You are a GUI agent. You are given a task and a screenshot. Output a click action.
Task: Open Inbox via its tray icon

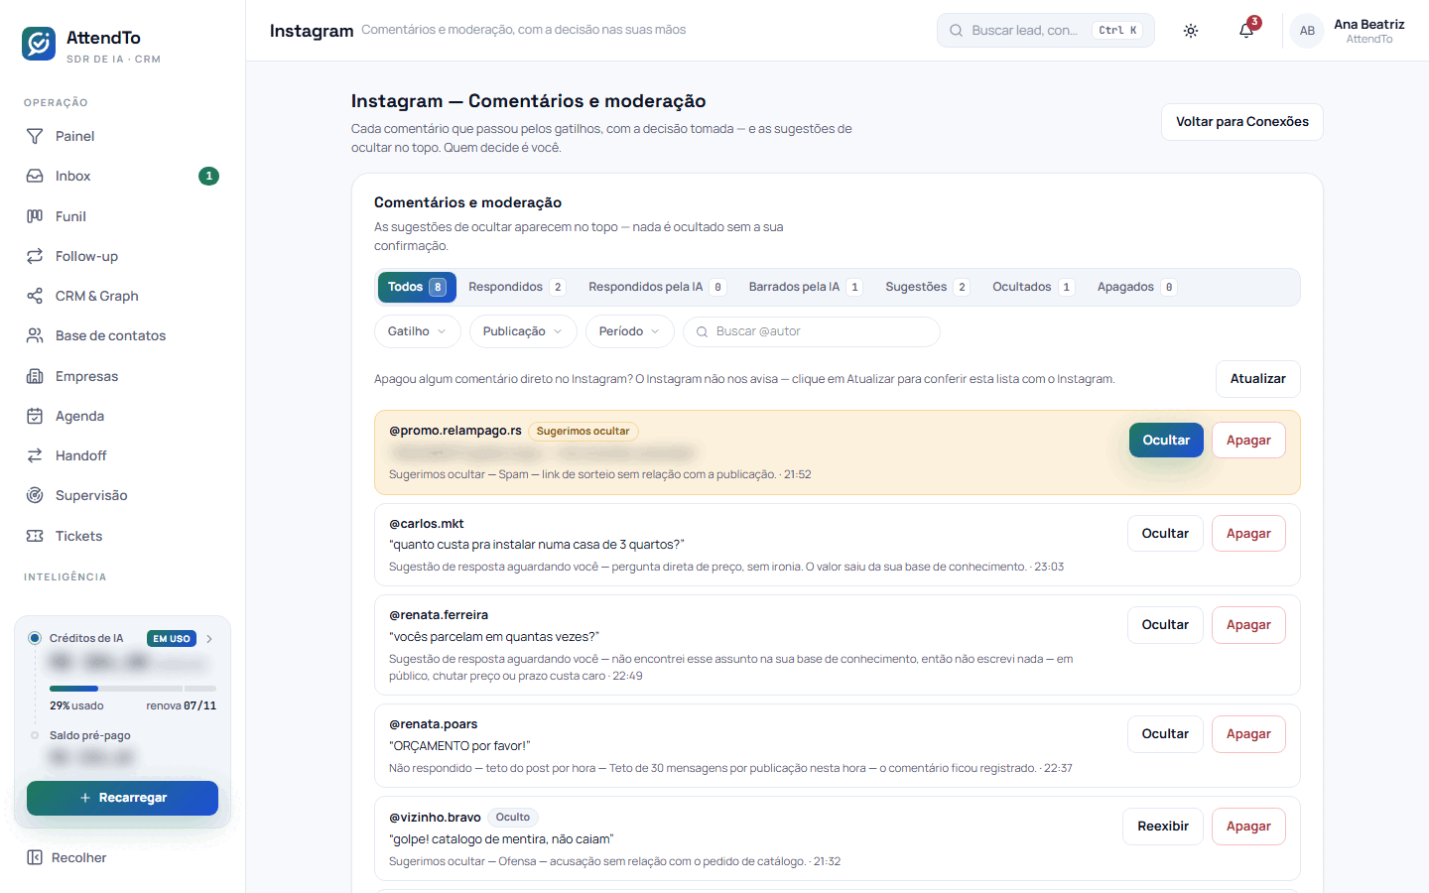pyautogui.click(x=35, y=176)
